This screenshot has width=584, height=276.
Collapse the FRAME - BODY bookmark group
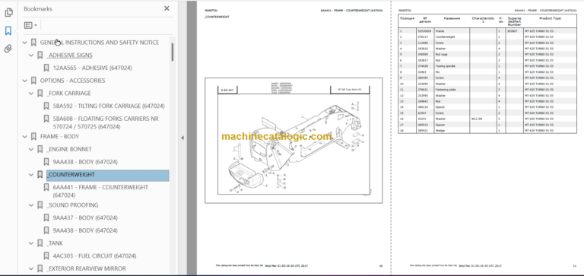click(x=25, y=136)
